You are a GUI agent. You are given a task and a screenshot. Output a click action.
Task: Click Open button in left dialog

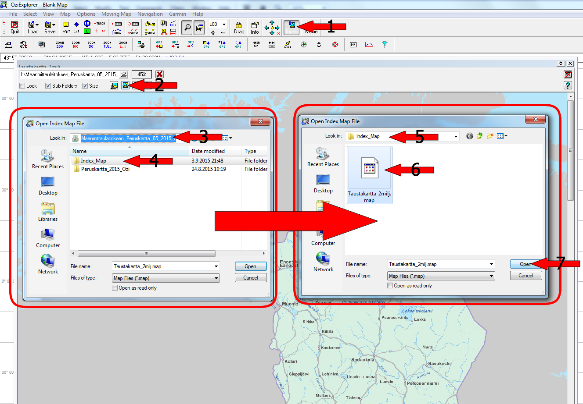click(250, 266)
